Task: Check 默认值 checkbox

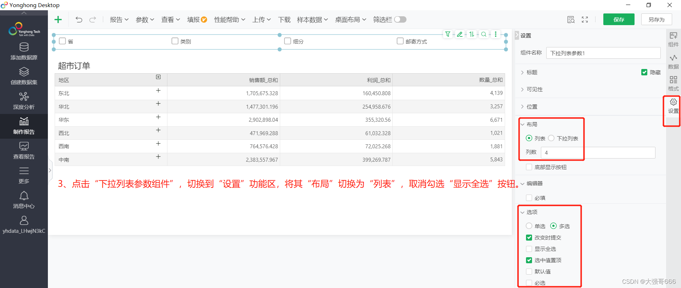Action: (529, 271)
